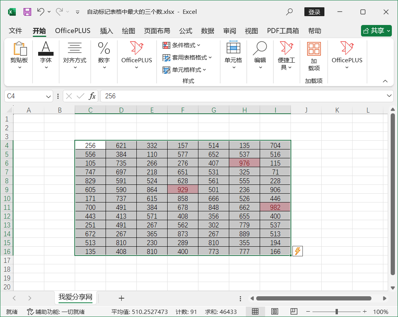Screen dimensions: 398x317
Task: Switch to the 审阅 tab
Action: click(x=230, y=31)
